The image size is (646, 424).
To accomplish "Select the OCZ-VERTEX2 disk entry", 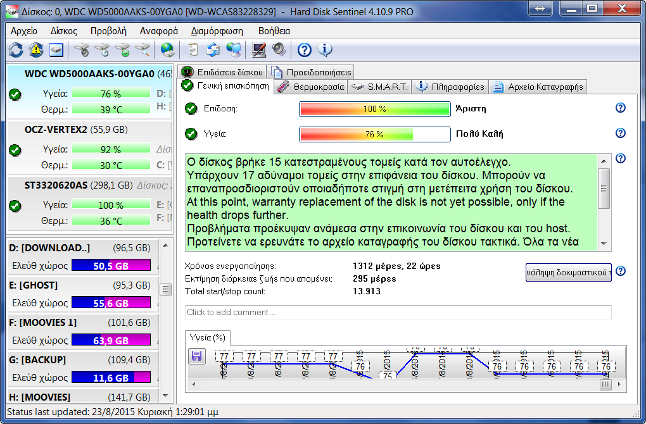I will pyautogui.click(x=90, y=148).
